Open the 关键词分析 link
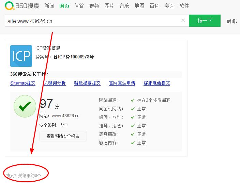This screenshot has height=183, width=240. pyautogui.click(x=55, y=83)
